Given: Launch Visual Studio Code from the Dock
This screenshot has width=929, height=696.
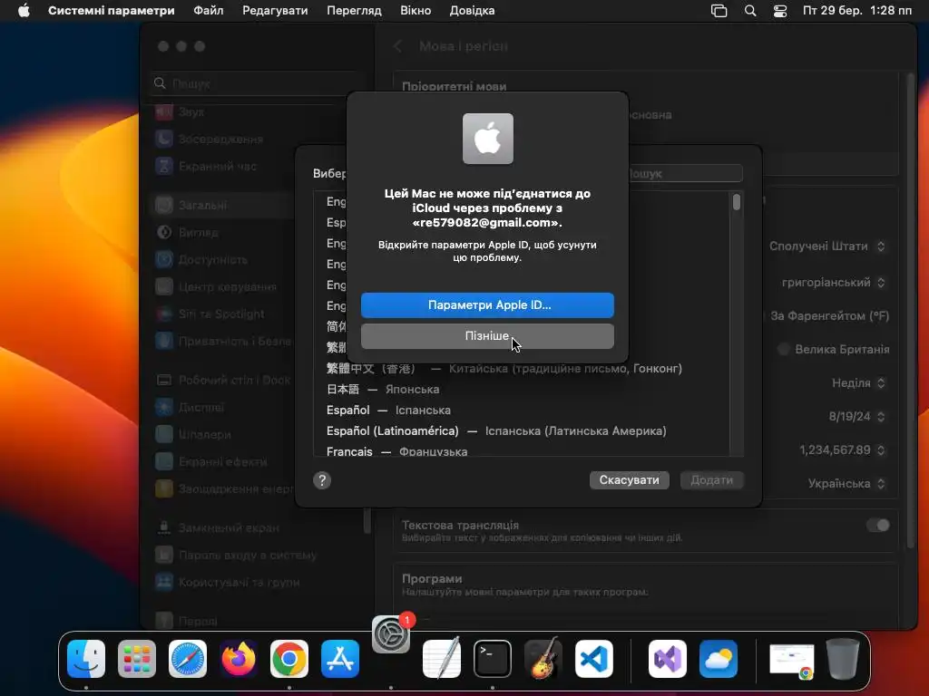Looking at the screenshot, I should [594, 659].
